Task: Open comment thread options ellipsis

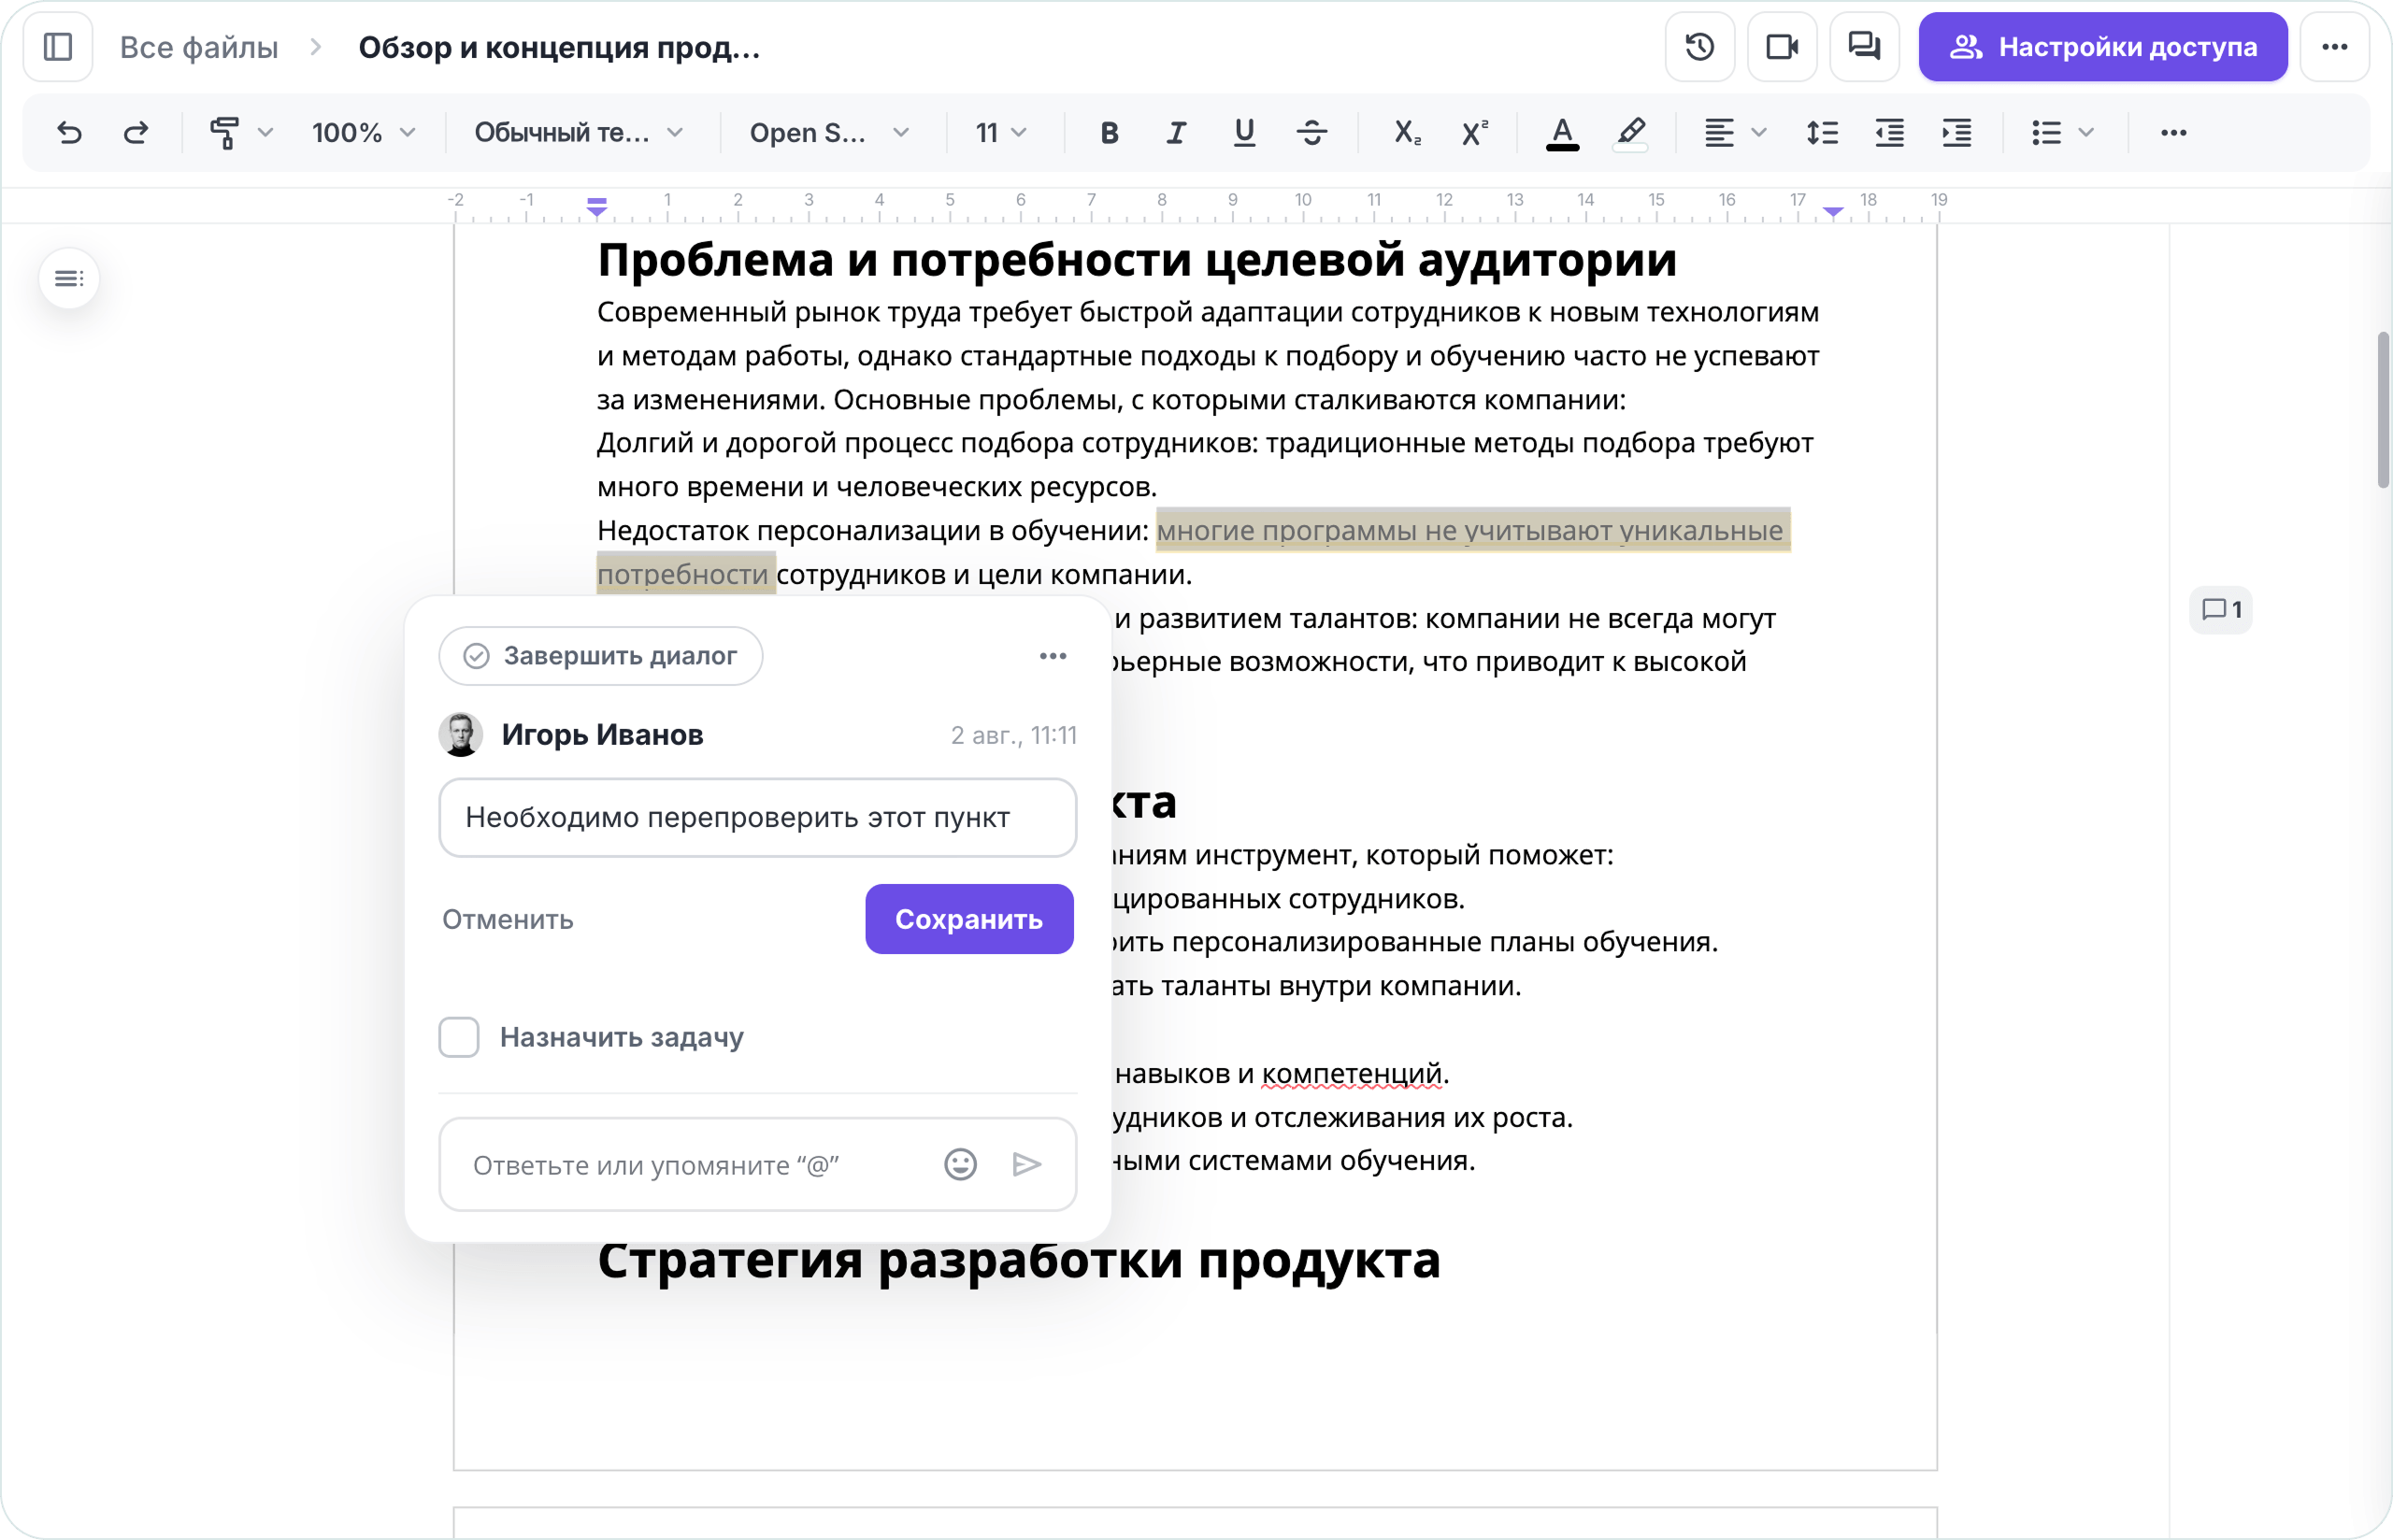Action: 1052,656
